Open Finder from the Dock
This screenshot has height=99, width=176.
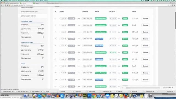click(x=26, y=96)
